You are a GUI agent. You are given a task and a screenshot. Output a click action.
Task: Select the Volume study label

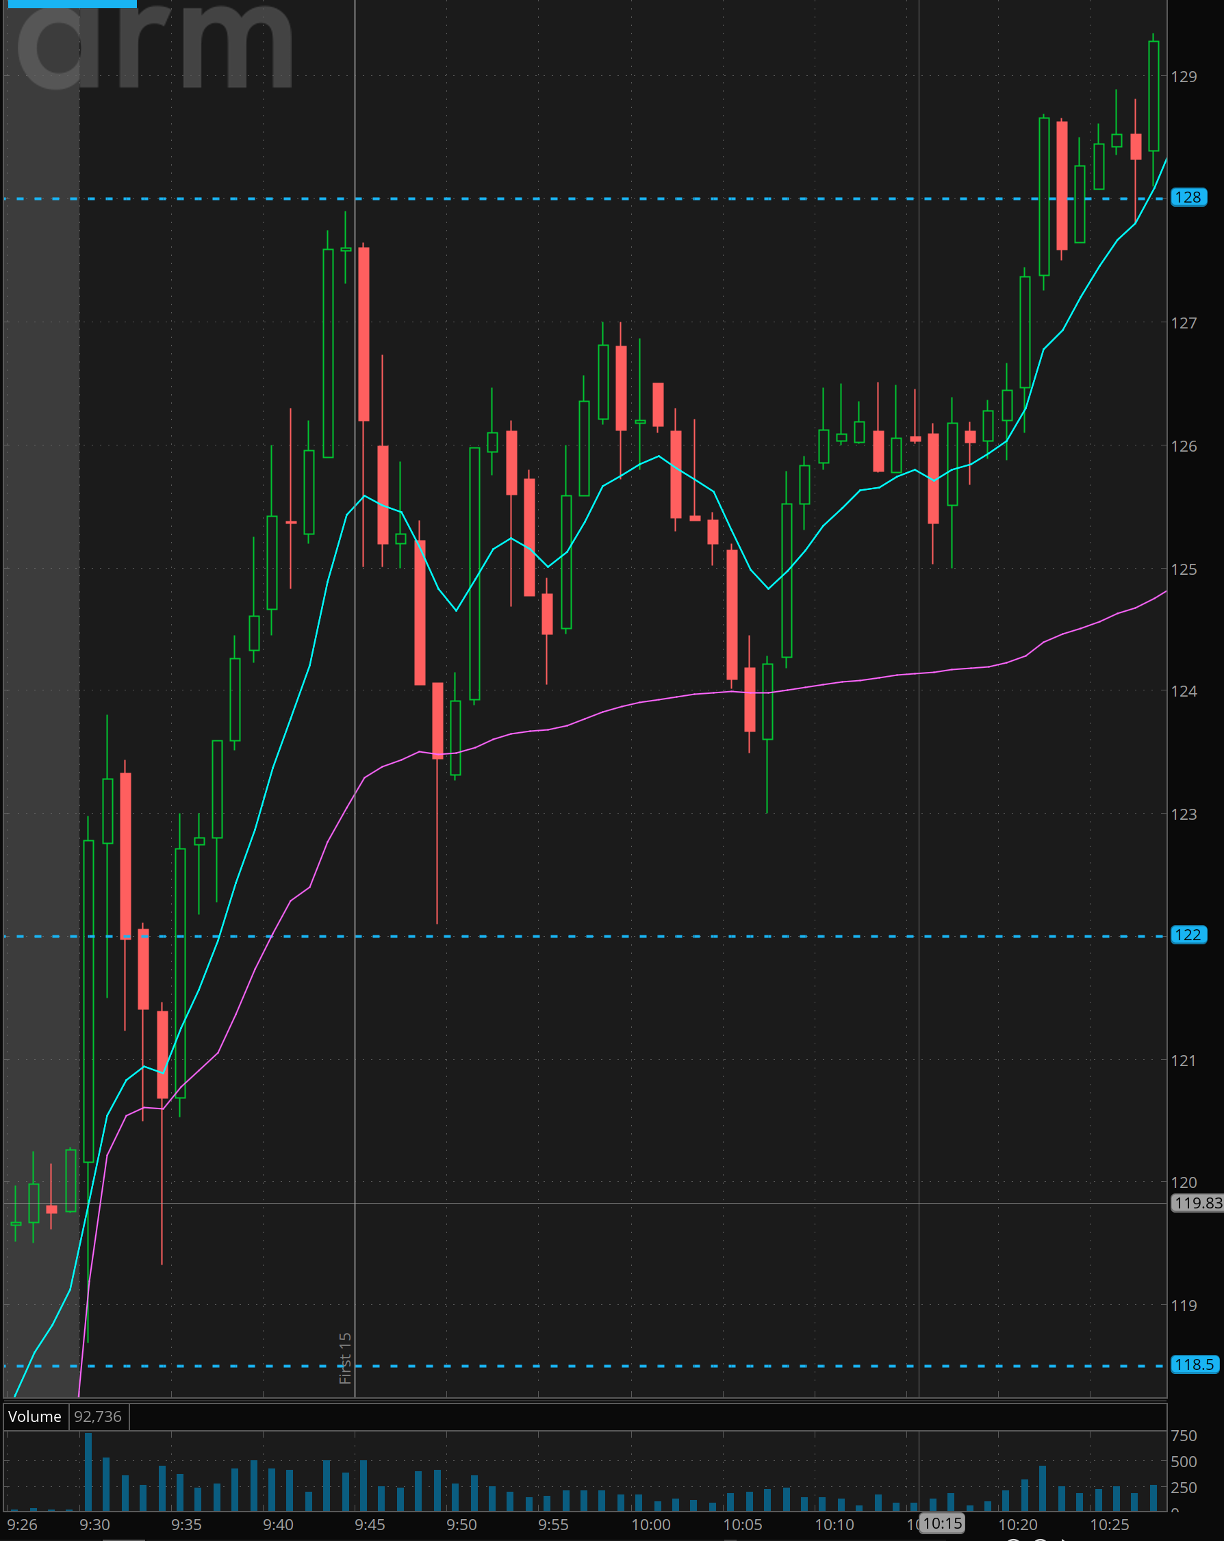tap(35, 1416)
